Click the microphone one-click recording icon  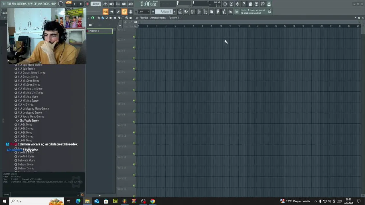(x=238, y=4)
